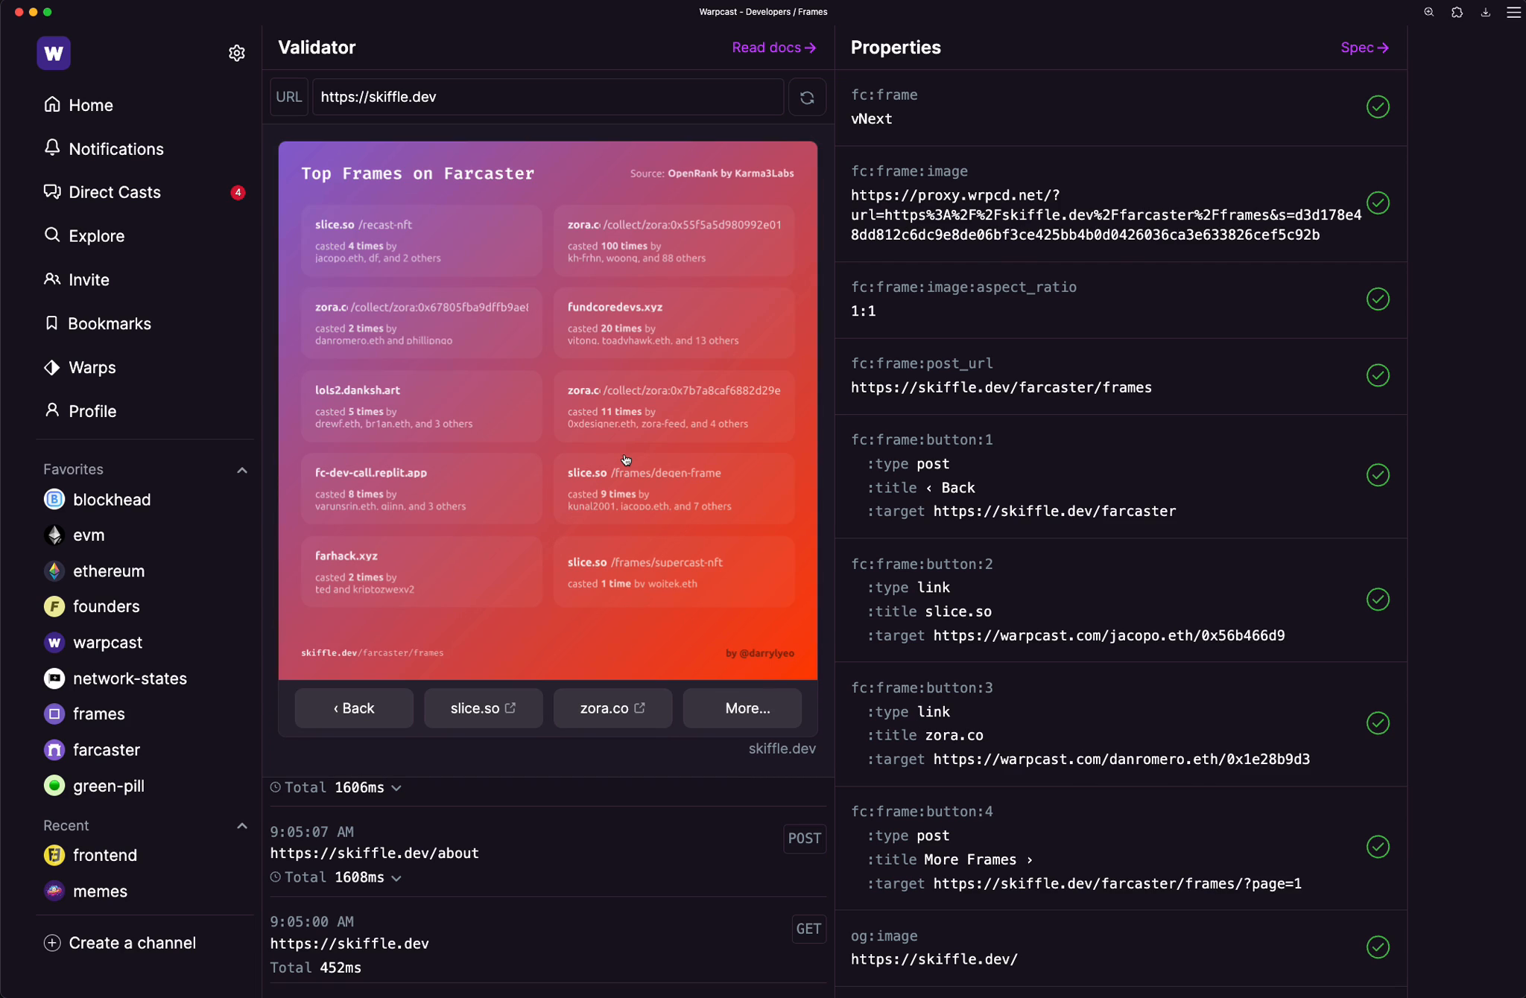Click the Top Frames on Farcaster image
The height and width of the screenshot is (998, 1526).
pyautogui.click(x=548, y=410)
